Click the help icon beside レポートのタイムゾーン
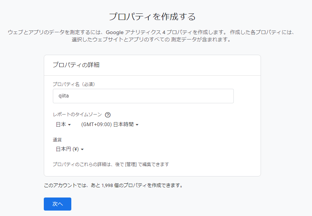The image size is (312, 216). pos(107,115)
